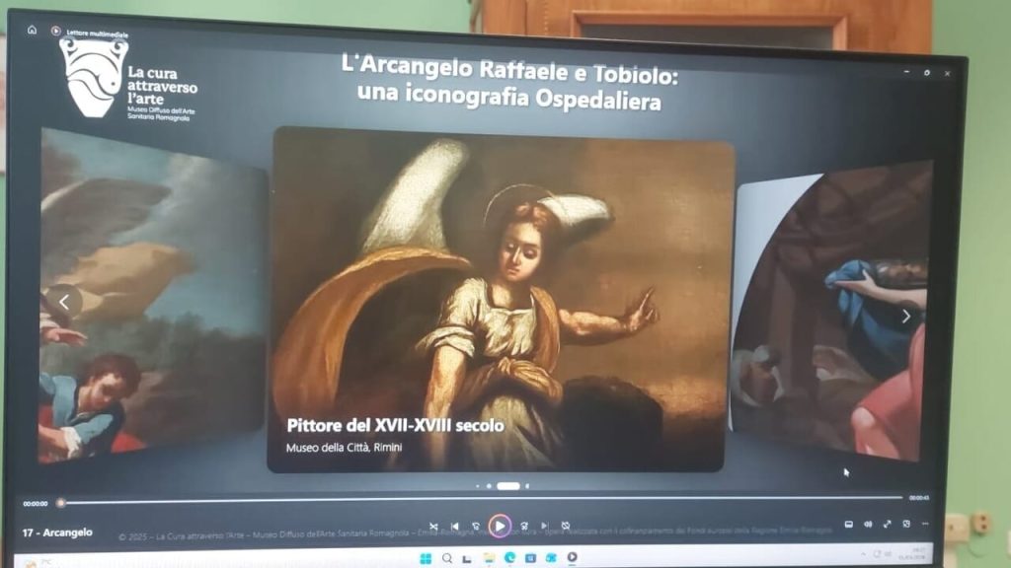The height and width of the screenshot is (568, 1011).
Task: Skip to the previous track
Action: pos(455,527)
